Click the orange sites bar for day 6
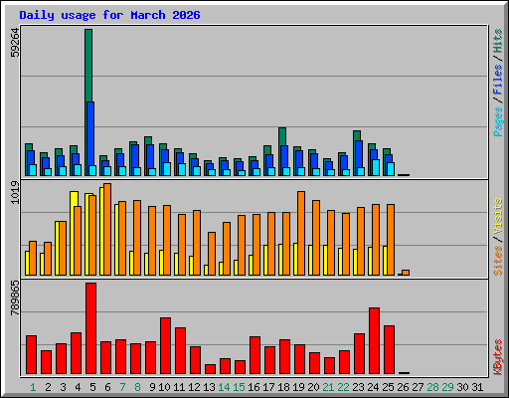The image size is (509, 398). click(x=107, y=229)
